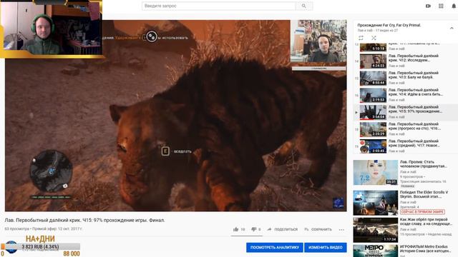Toggle playlist shuffle icon
Viewport: 458px width, 257px height.
point(374,38)
